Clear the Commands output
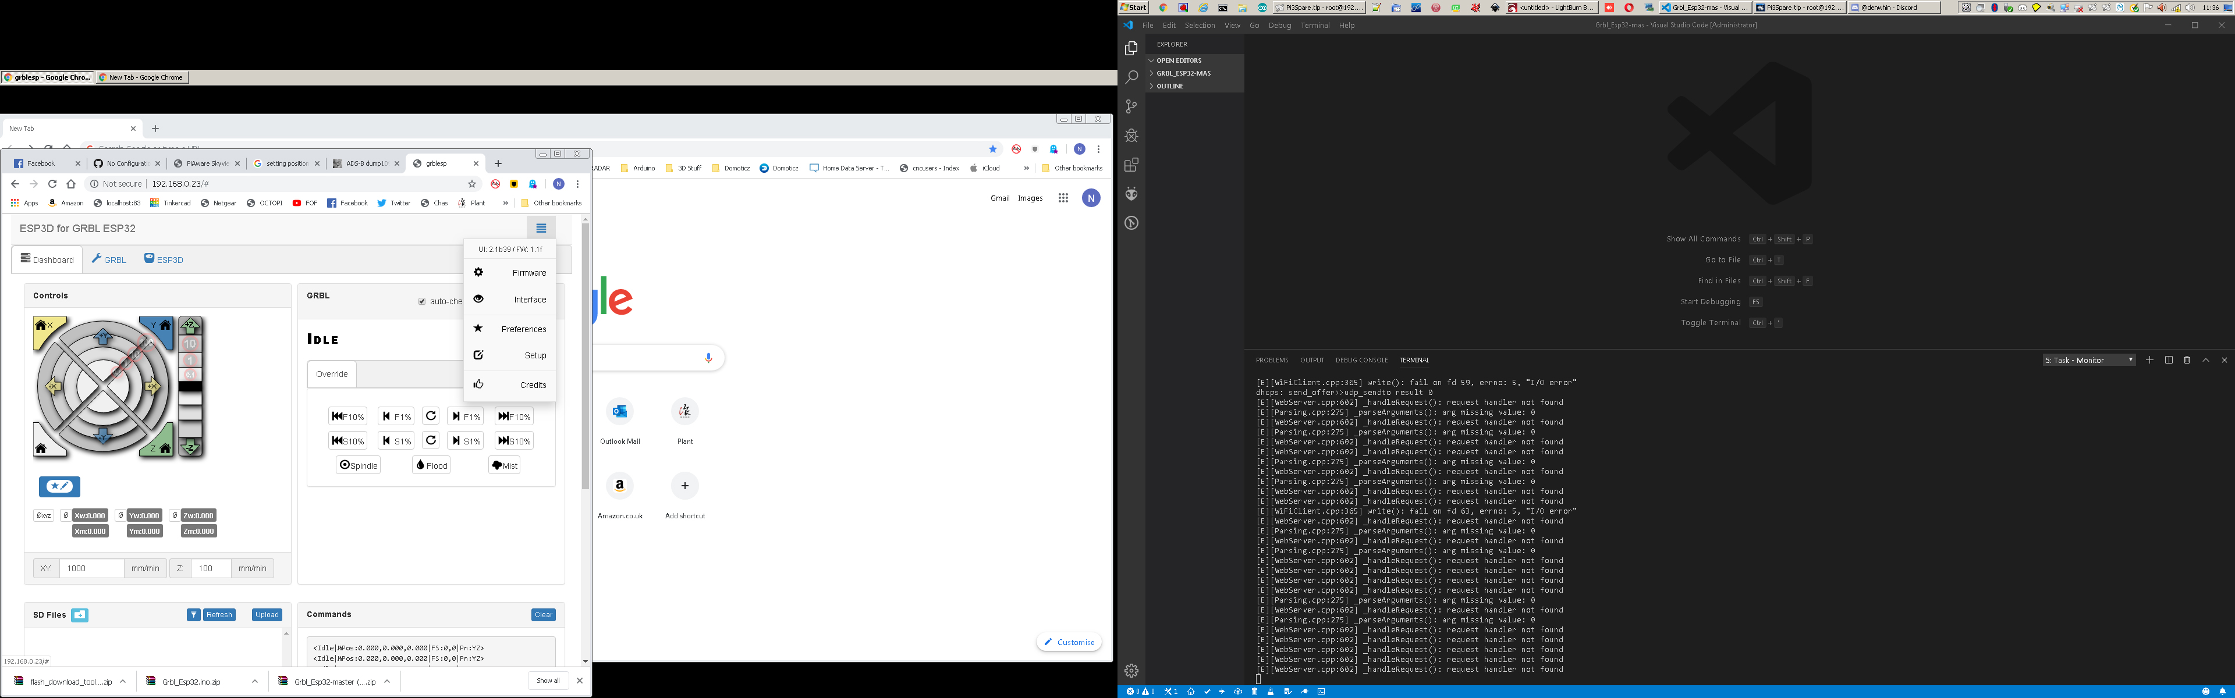Screen dimensions: 2235x698 click(x=543, y=615)
